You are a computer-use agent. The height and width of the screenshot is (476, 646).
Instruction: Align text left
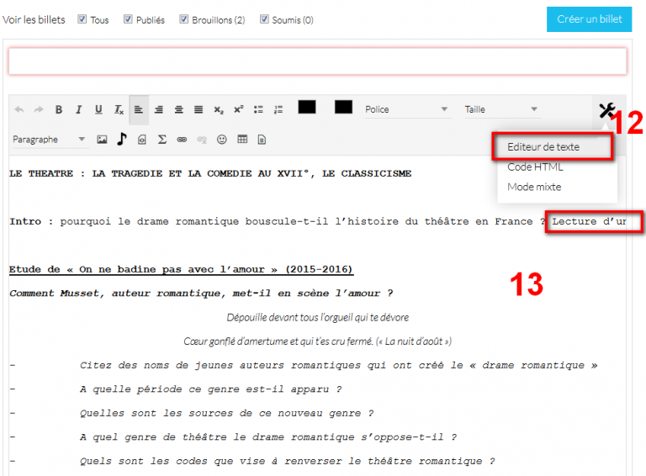[x=139, y=109]
